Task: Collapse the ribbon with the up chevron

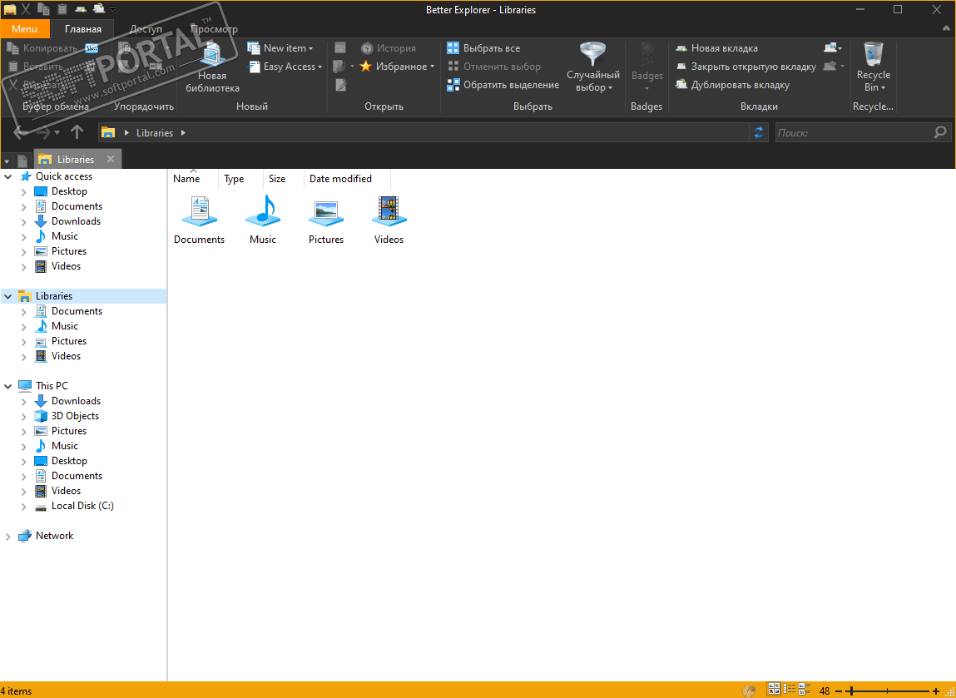Action: coord(945,28)
